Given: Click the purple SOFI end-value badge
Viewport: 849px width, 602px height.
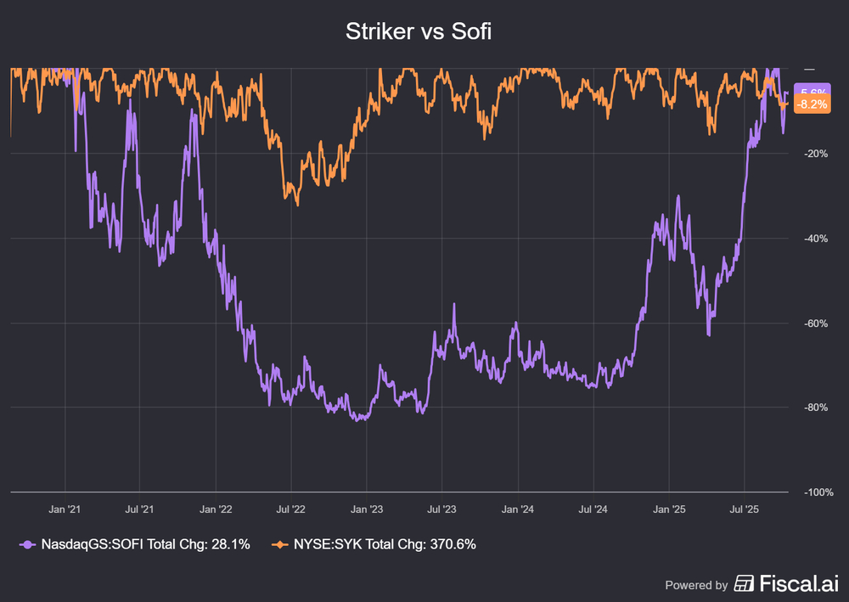Looking at the screenshot, I should pyautogui.click(x=813, y=92).
